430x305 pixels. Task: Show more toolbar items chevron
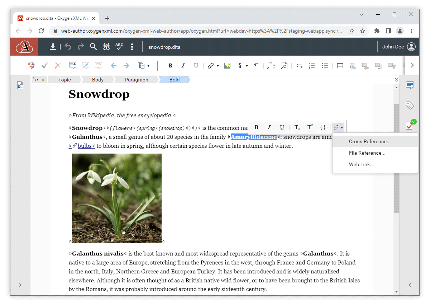pos(412,65)
